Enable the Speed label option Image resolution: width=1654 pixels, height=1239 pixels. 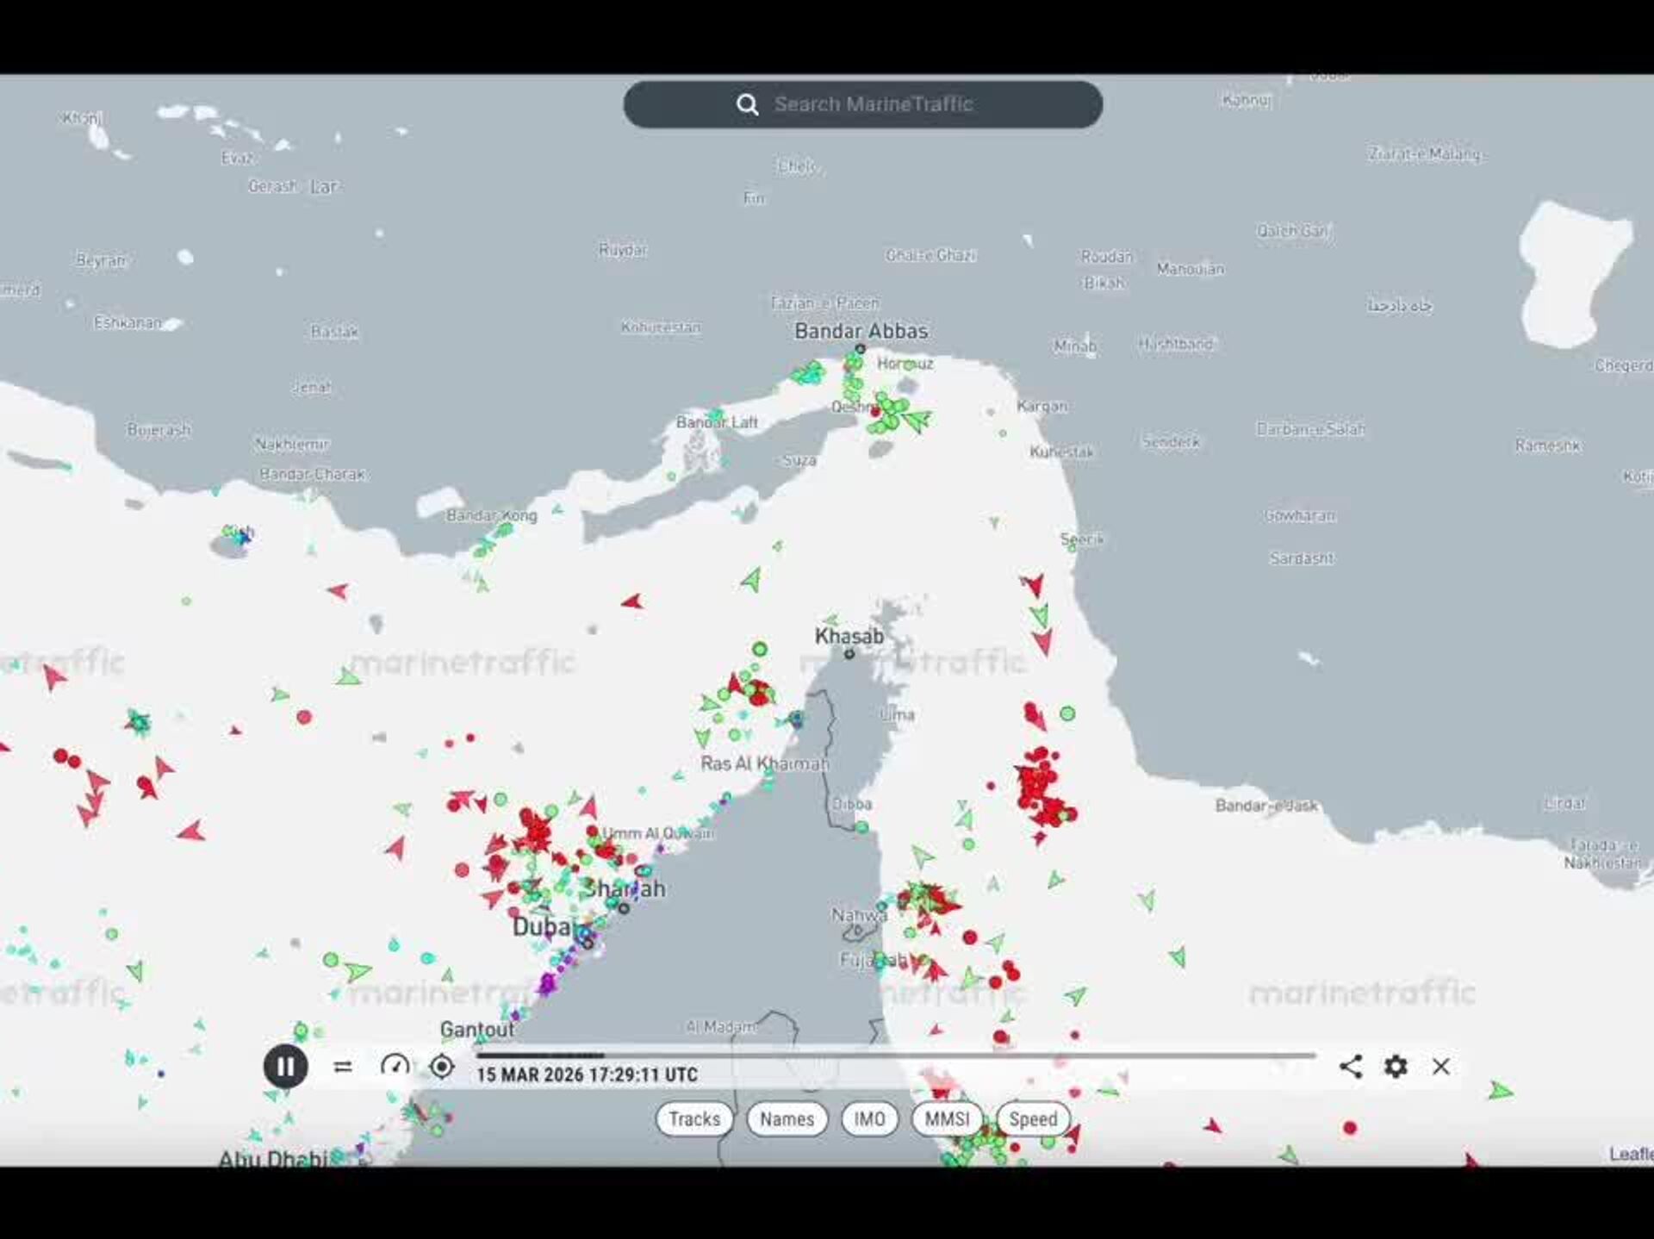tap(1033, 1118)
